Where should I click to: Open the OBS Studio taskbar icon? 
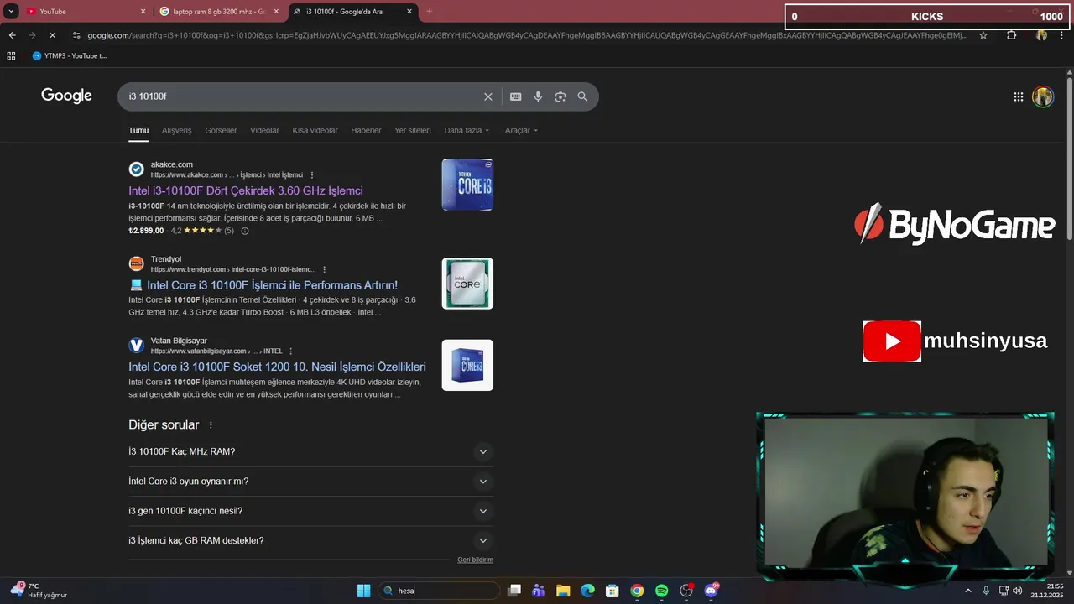coord(686,591)
